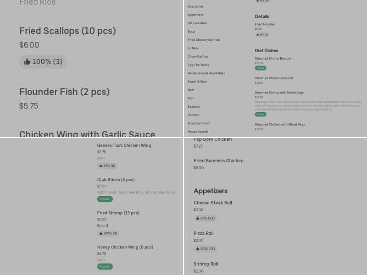Click the thumbs-up rating under Fried Scallops

(43, 62)
